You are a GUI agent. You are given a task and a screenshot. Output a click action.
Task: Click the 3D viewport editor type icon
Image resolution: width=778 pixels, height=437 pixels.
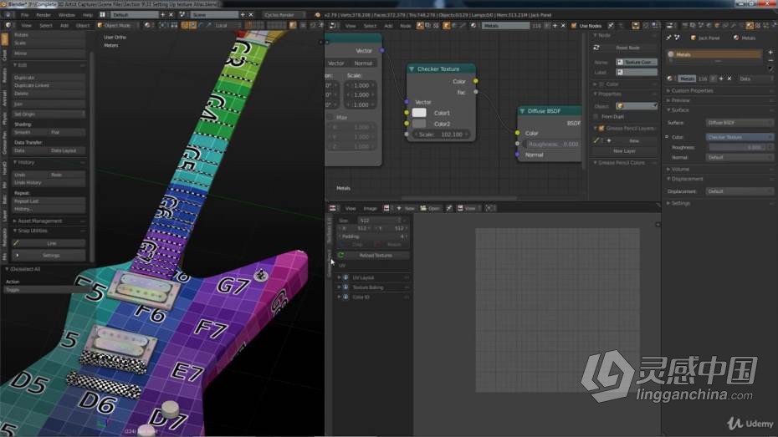pos(8,25)
